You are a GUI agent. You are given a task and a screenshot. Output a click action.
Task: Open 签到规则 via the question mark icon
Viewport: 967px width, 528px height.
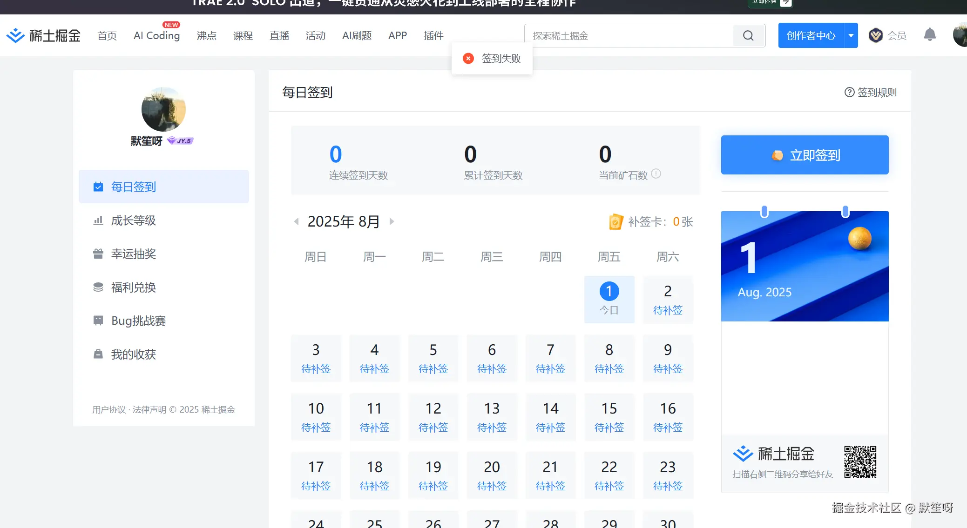coord(850,92)
